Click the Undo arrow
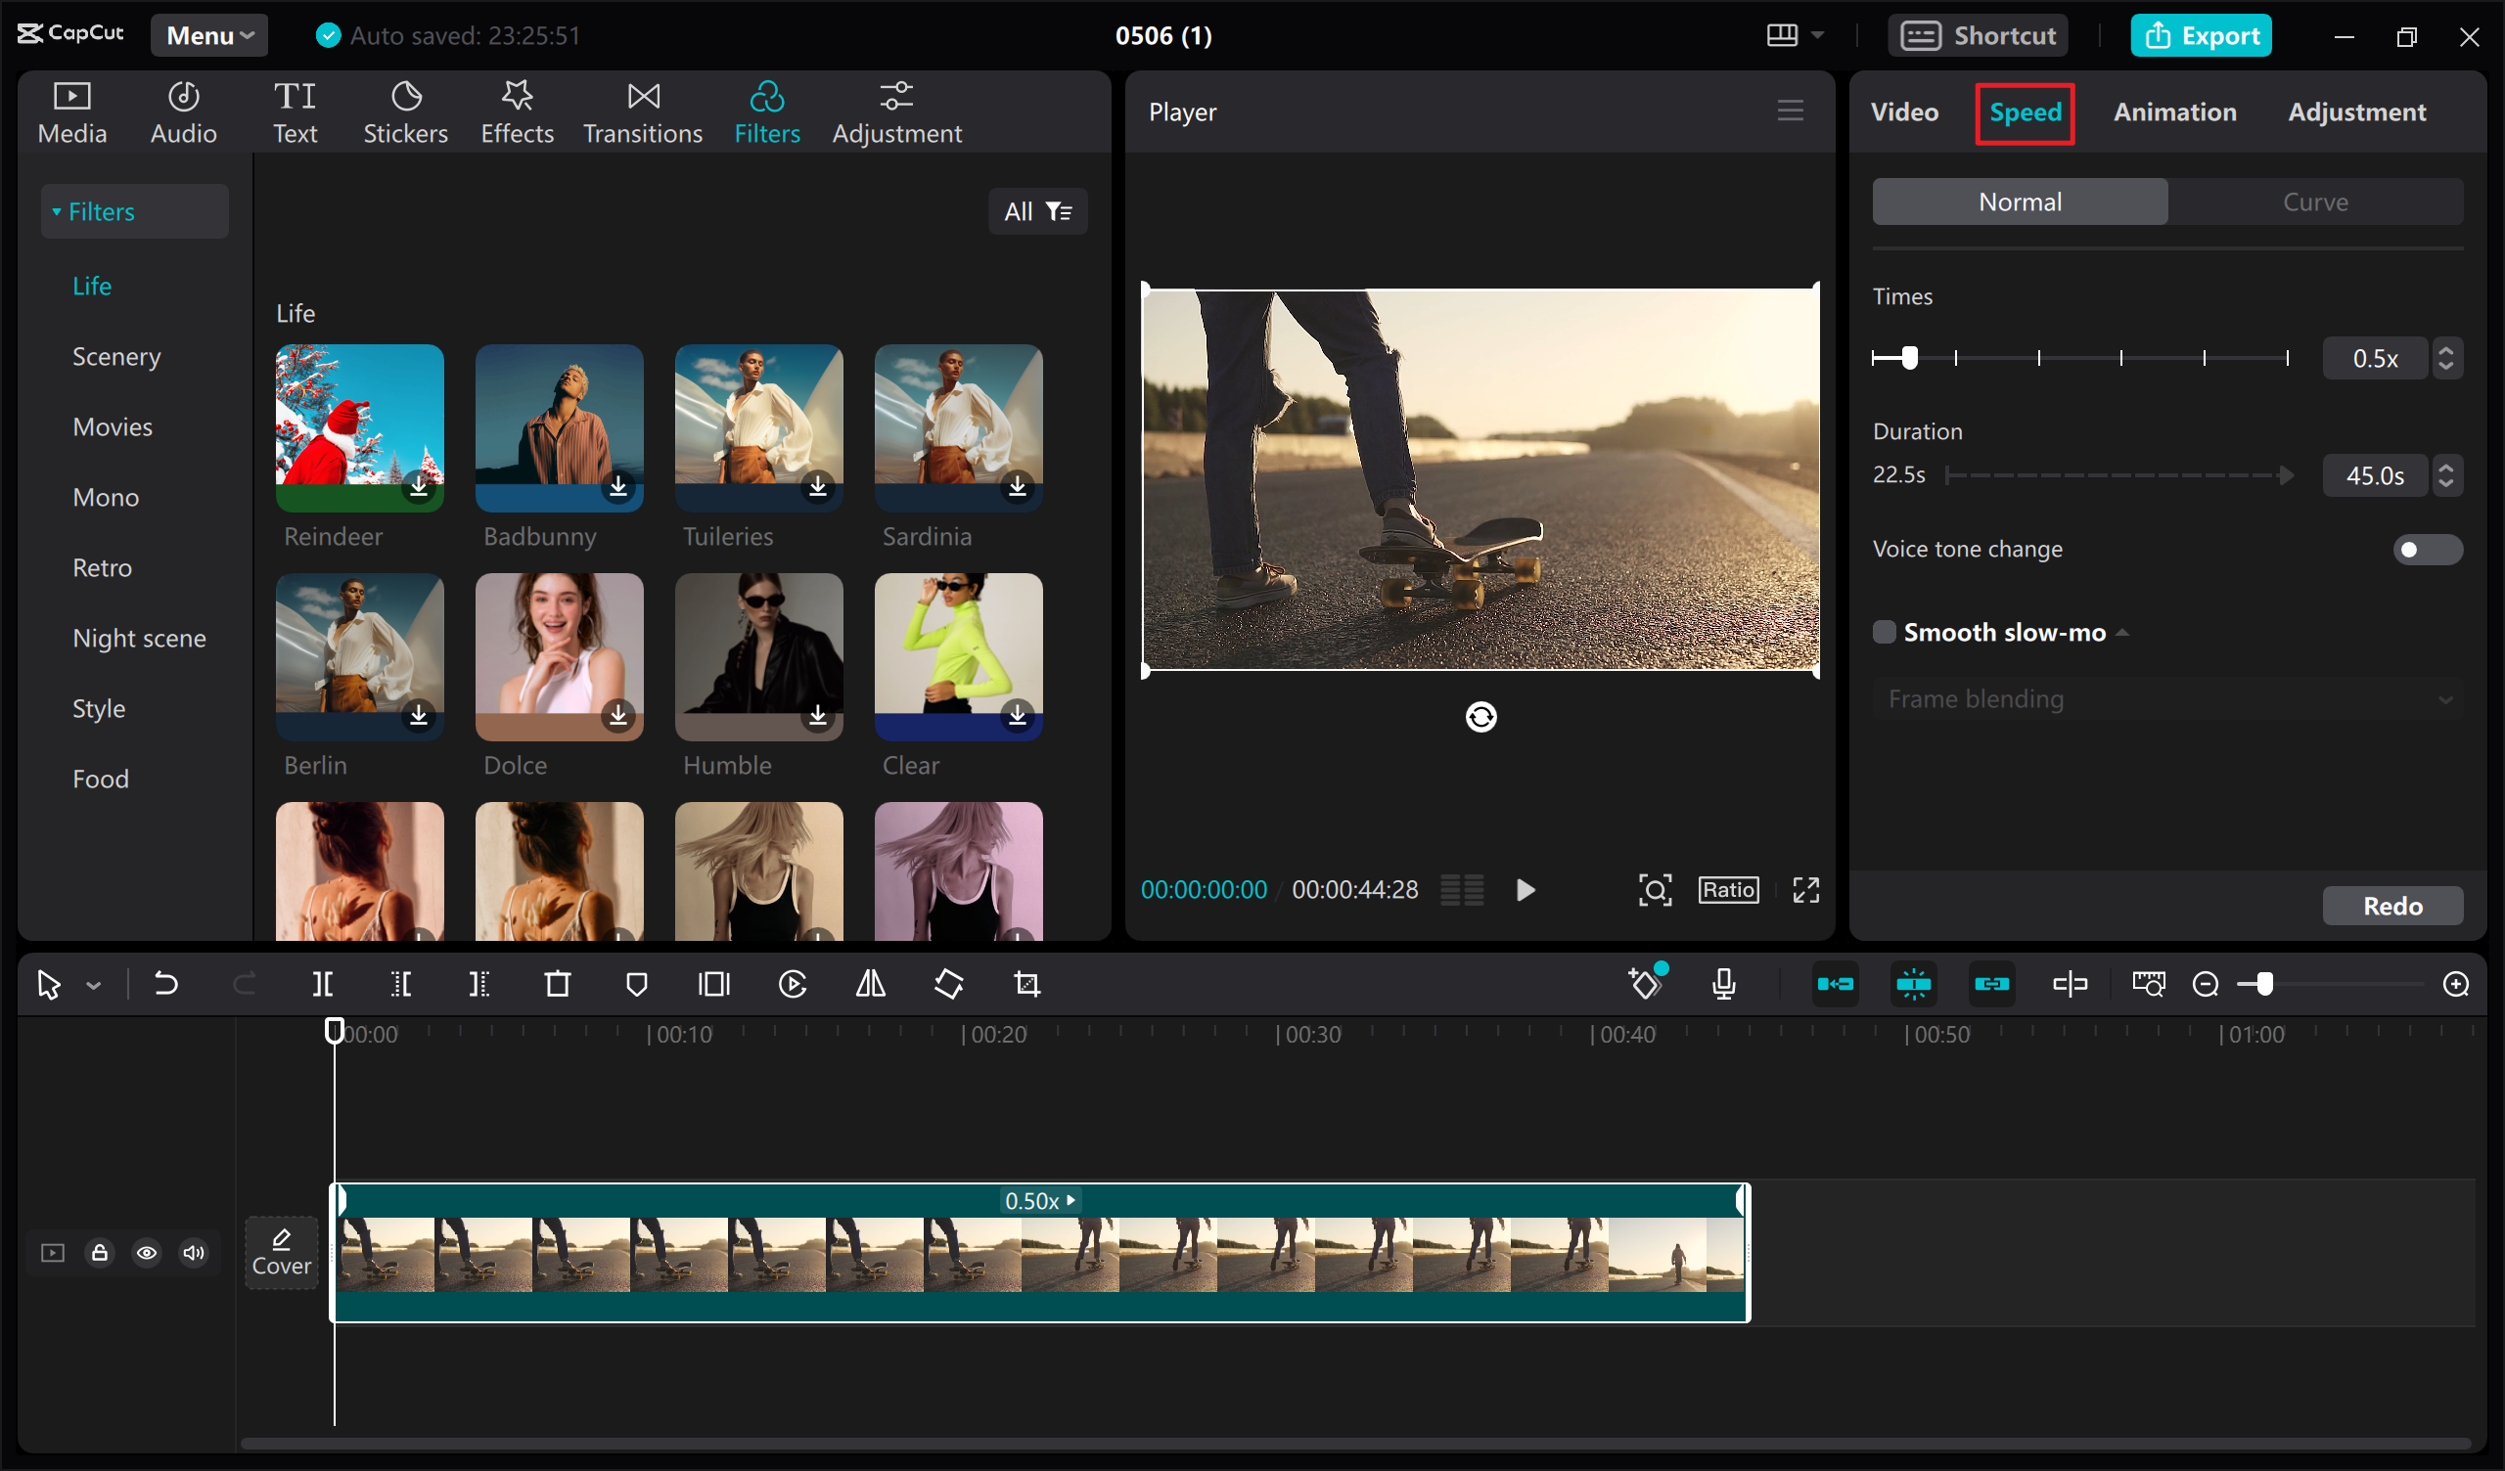 165,984
